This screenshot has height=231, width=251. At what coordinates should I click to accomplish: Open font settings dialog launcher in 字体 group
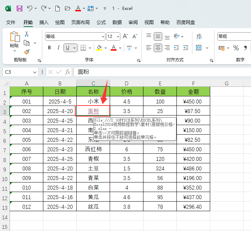[x=138, y=61]
